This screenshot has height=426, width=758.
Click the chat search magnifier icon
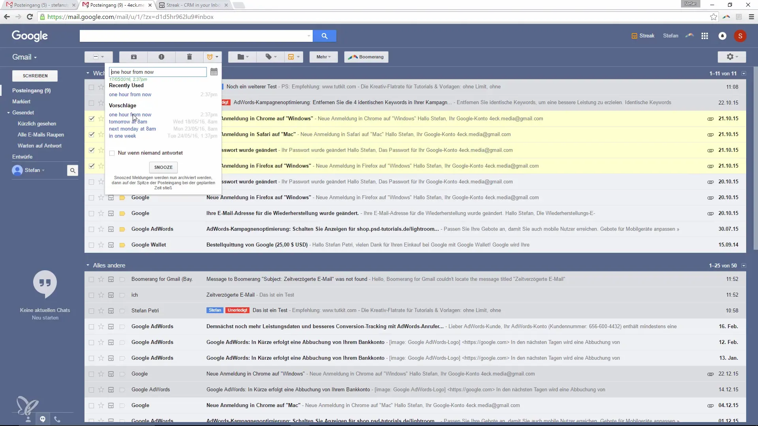73,170
